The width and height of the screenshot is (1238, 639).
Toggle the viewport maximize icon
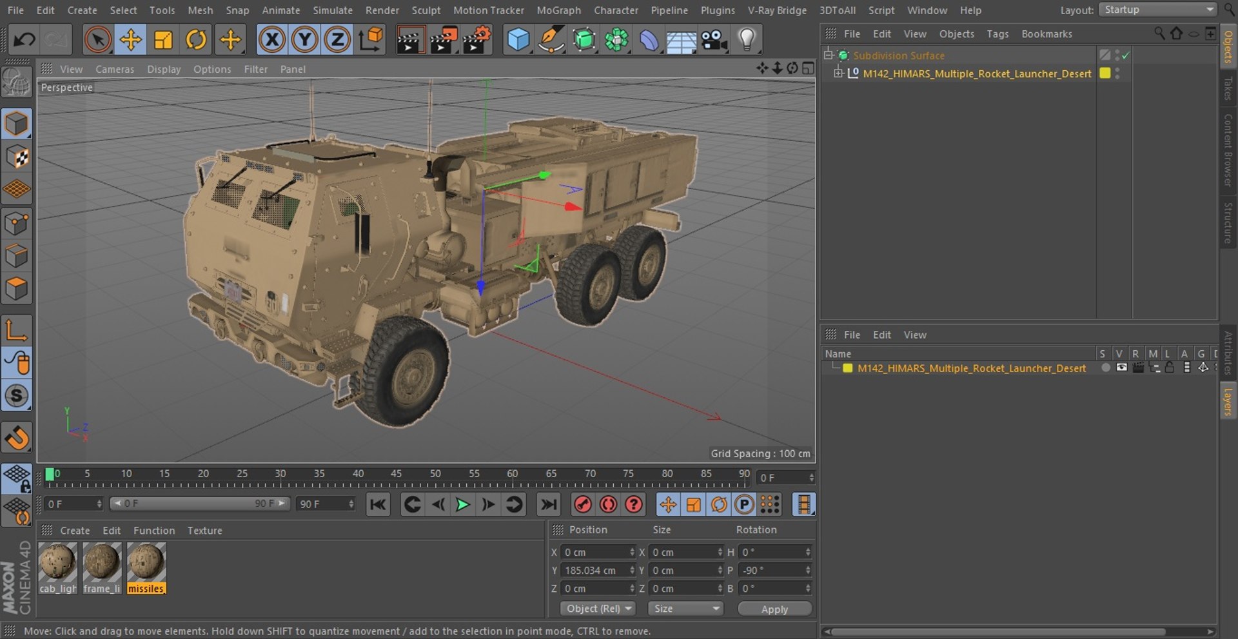[x=808, y=68]
